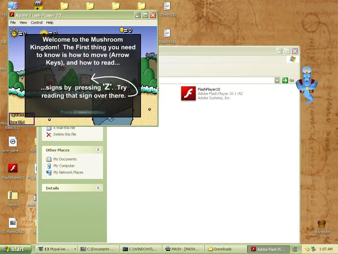Open the address bar dropdown arrow
Viewport: 338px width, 254px height.
[277, 80]
